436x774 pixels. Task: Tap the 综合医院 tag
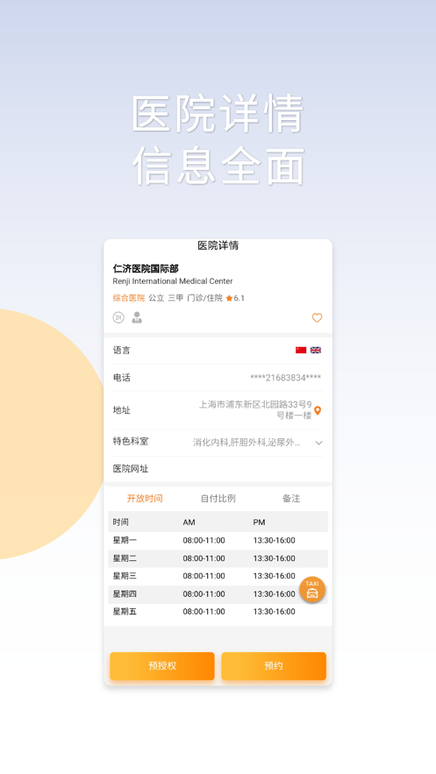pos(129,298)
